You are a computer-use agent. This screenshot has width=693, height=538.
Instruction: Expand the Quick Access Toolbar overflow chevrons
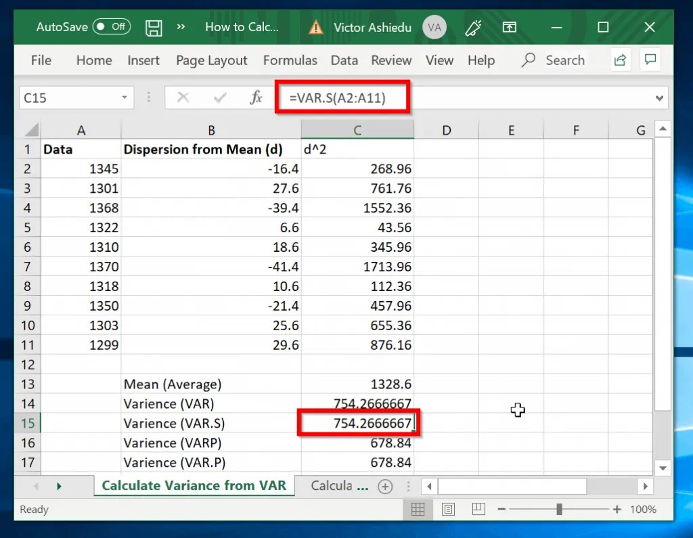181,27
